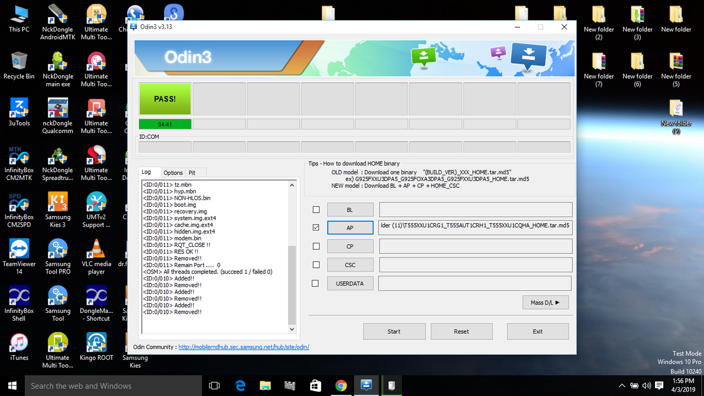Click the CP file browse button

point(350,246)
